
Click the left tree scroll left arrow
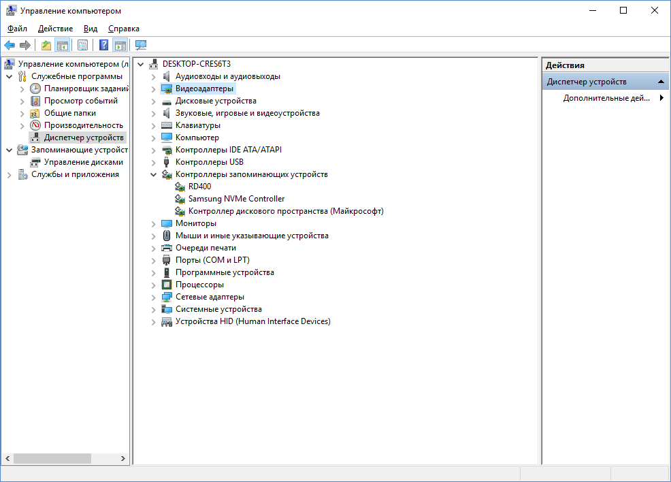[7, 458]
